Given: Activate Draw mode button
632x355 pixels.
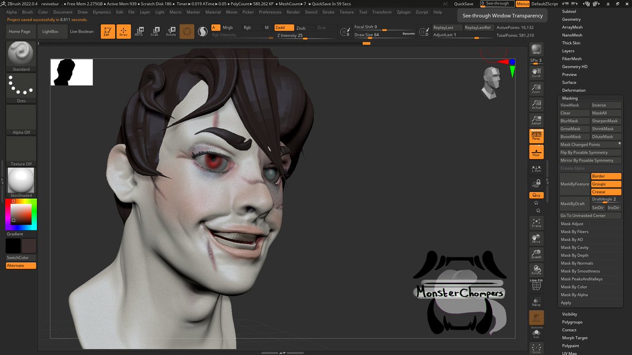Looking at the screenshot, I should [123, 32].
